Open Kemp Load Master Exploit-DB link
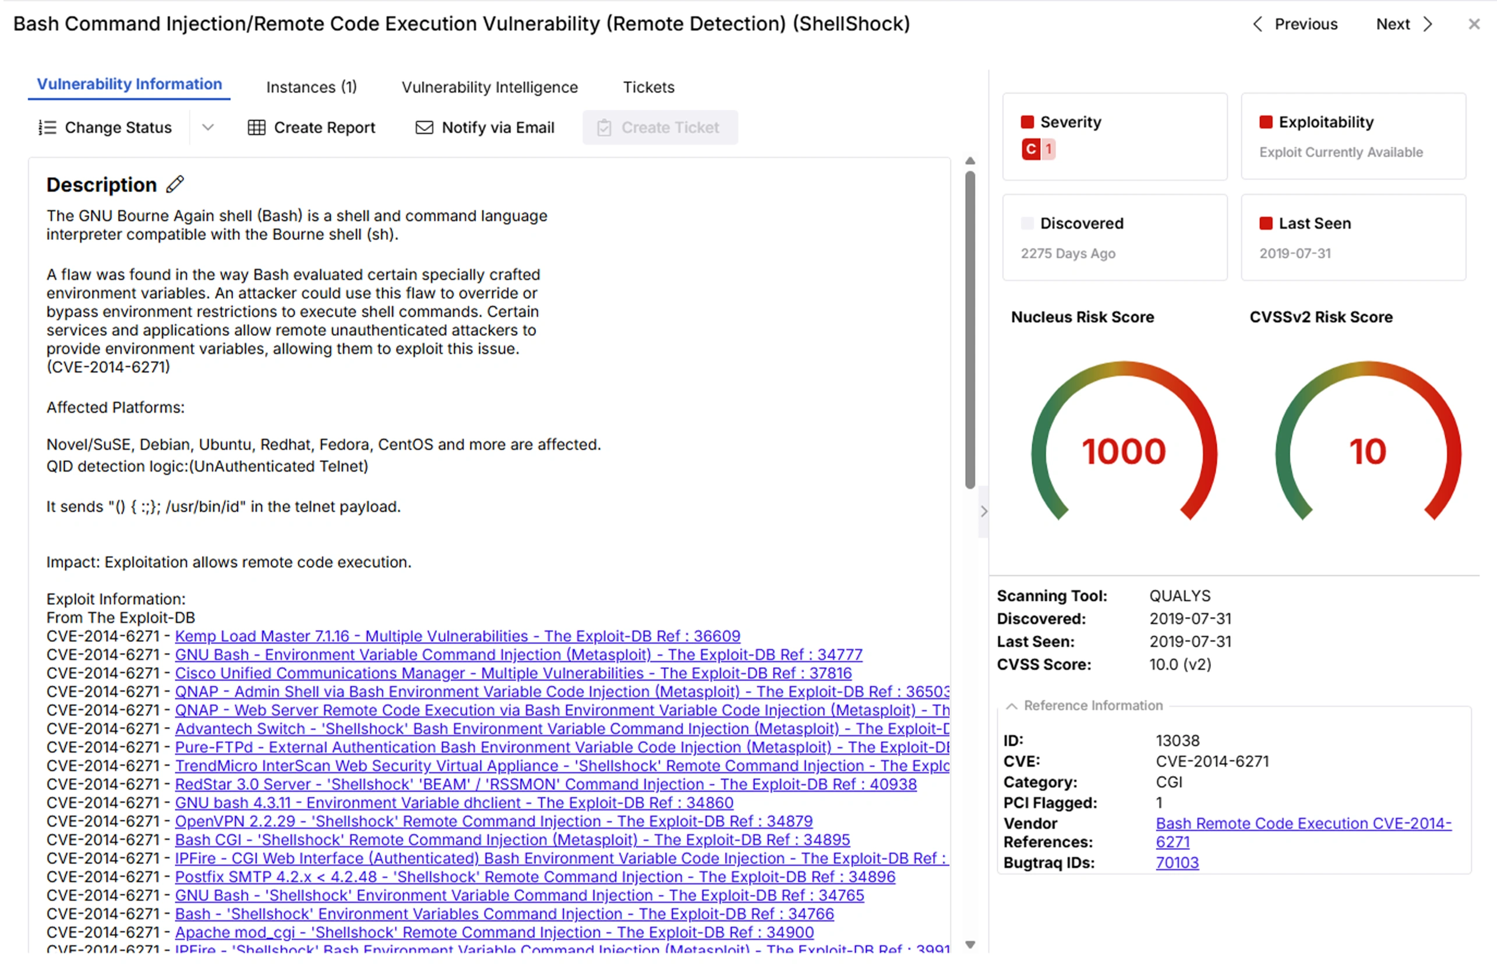The image size is (1497, 978). (x=457, y=636)
